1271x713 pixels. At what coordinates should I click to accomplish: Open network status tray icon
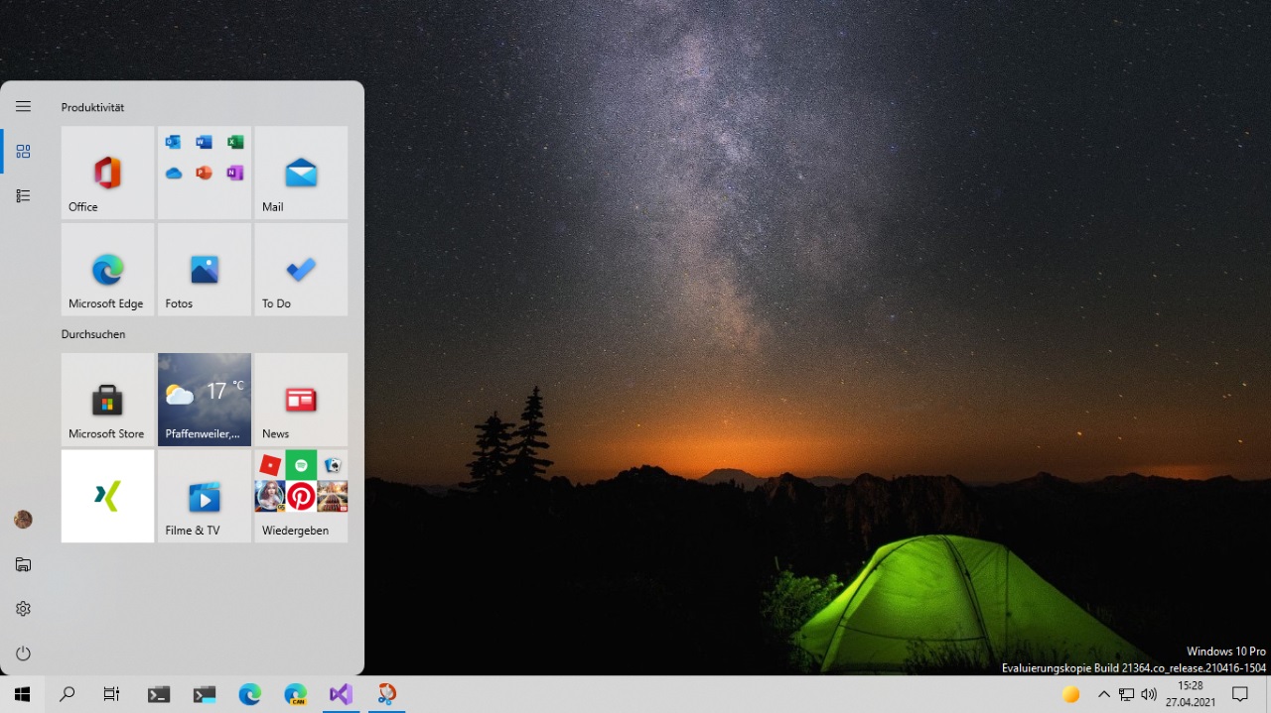1126,694
